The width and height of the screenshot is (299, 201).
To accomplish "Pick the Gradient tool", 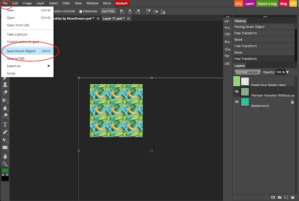I will 5,100.
